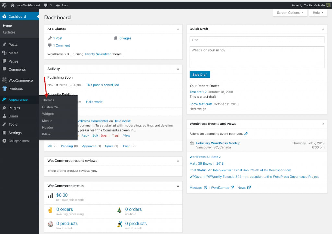Click the user avatar next to Curtis McHale
This screenshot has height=234, width=332.
pos(328,5)
